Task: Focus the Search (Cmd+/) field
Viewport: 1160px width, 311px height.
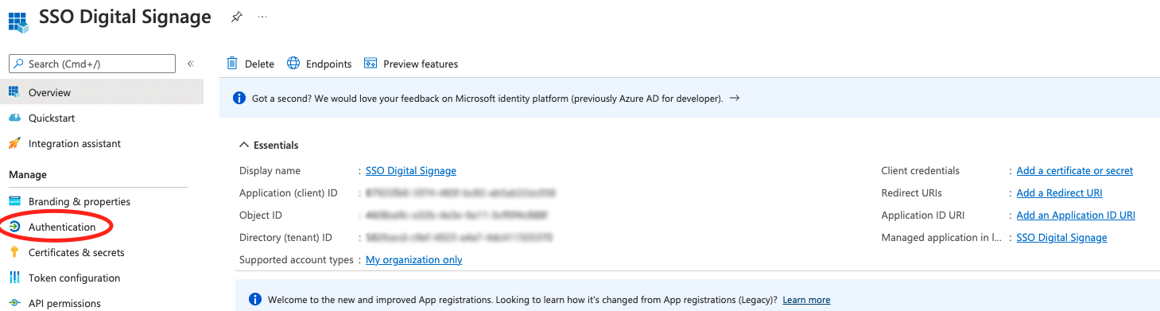Action: (91, 64)
